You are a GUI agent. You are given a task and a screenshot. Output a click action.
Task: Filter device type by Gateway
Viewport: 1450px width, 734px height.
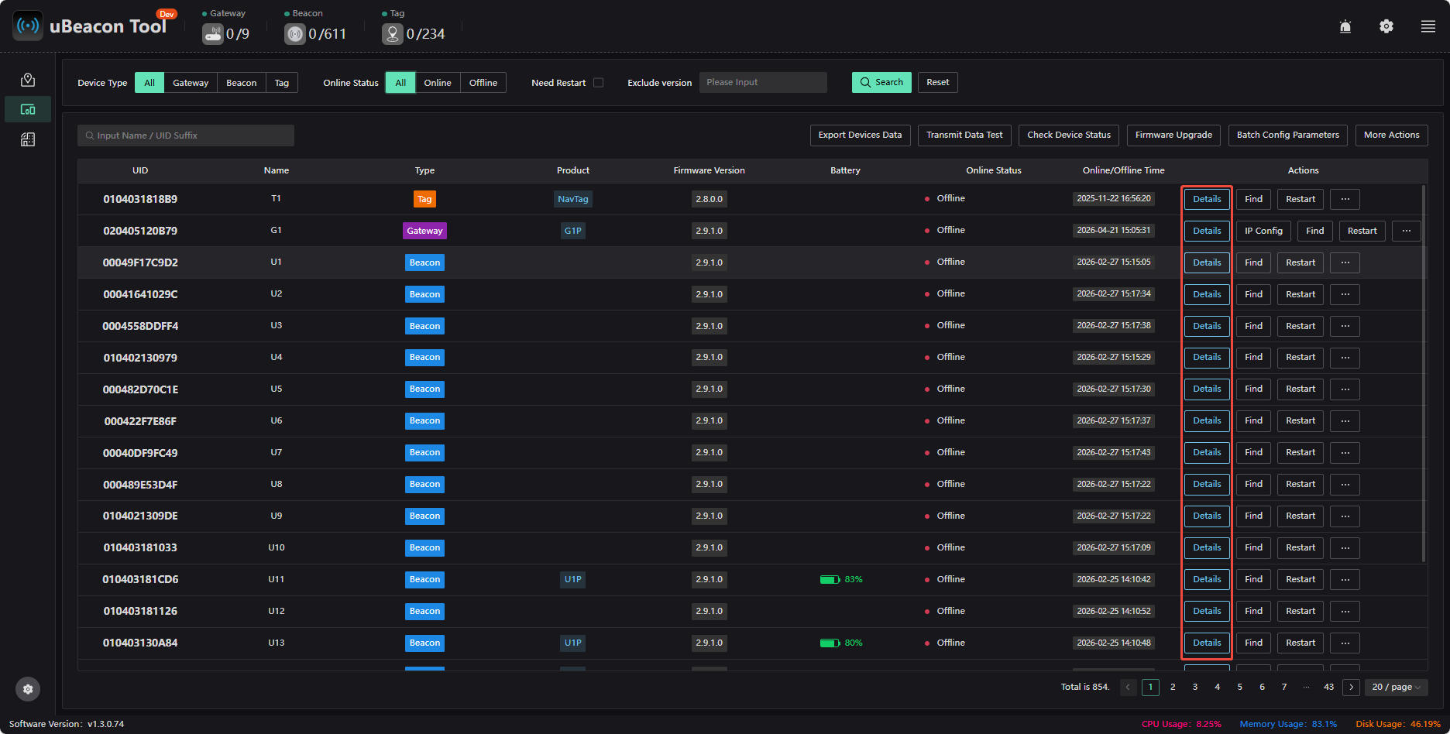pos(191,83)
